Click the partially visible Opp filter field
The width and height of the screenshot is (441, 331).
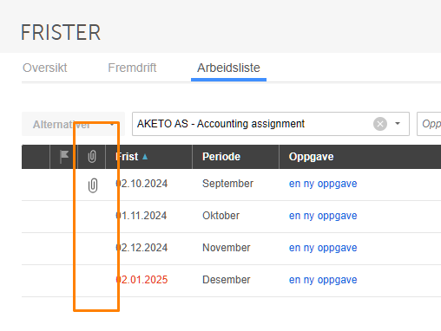coord(430,124)
